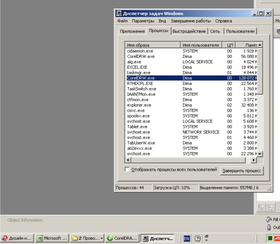
Task: Click the 'Object Information' label in CorelDRAW
Action: (x=25, y=220)
